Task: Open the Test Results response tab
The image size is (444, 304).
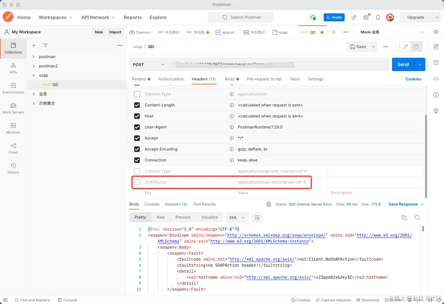Action: click(x=204, y=204)
